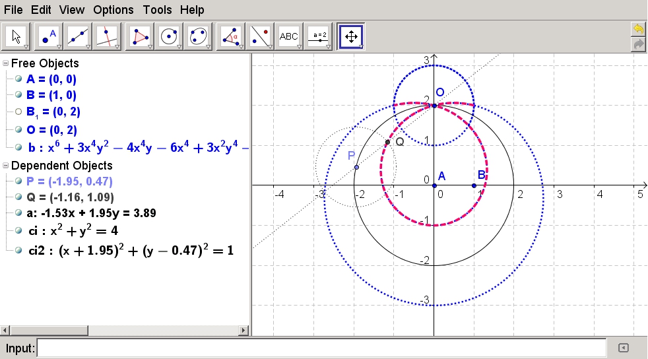Screen dimensions: 648x359
Task: Select the Move arrow tool
Action: 16,37
